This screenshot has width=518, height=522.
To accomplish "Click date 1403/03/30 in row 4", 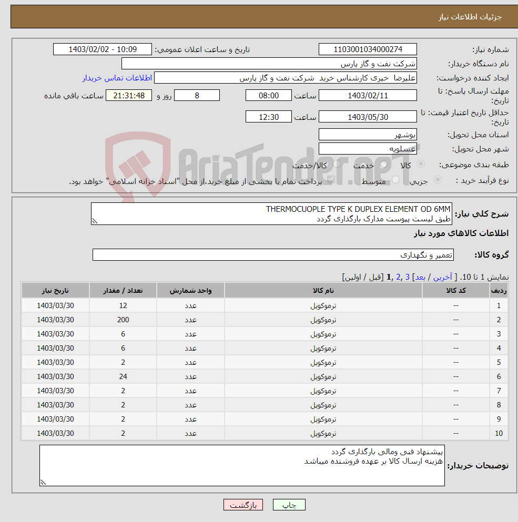I will pos(55,348).
